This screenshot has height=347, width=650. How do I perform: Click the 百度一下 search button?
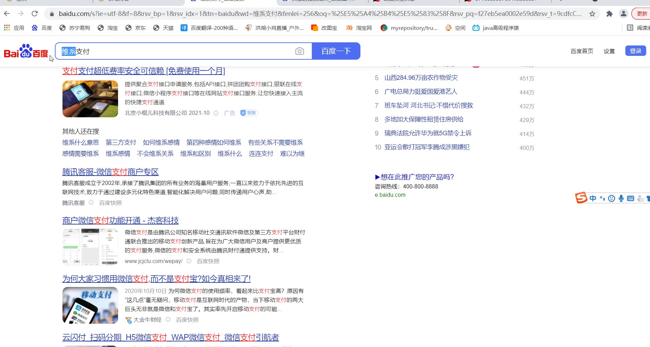pyautogui.click(x=336, y=51)
